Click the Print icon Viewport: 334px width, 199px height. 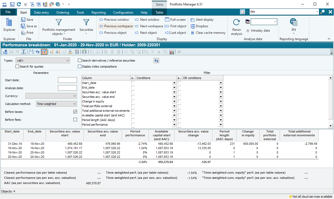27,33
